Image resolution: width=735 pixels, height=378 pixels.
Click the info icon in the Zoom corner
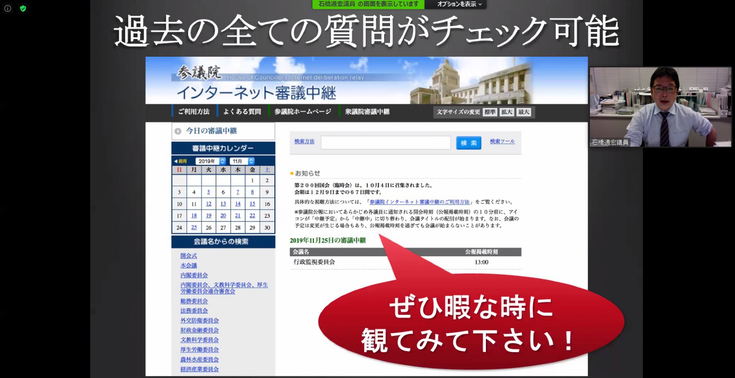pos(7,8)
